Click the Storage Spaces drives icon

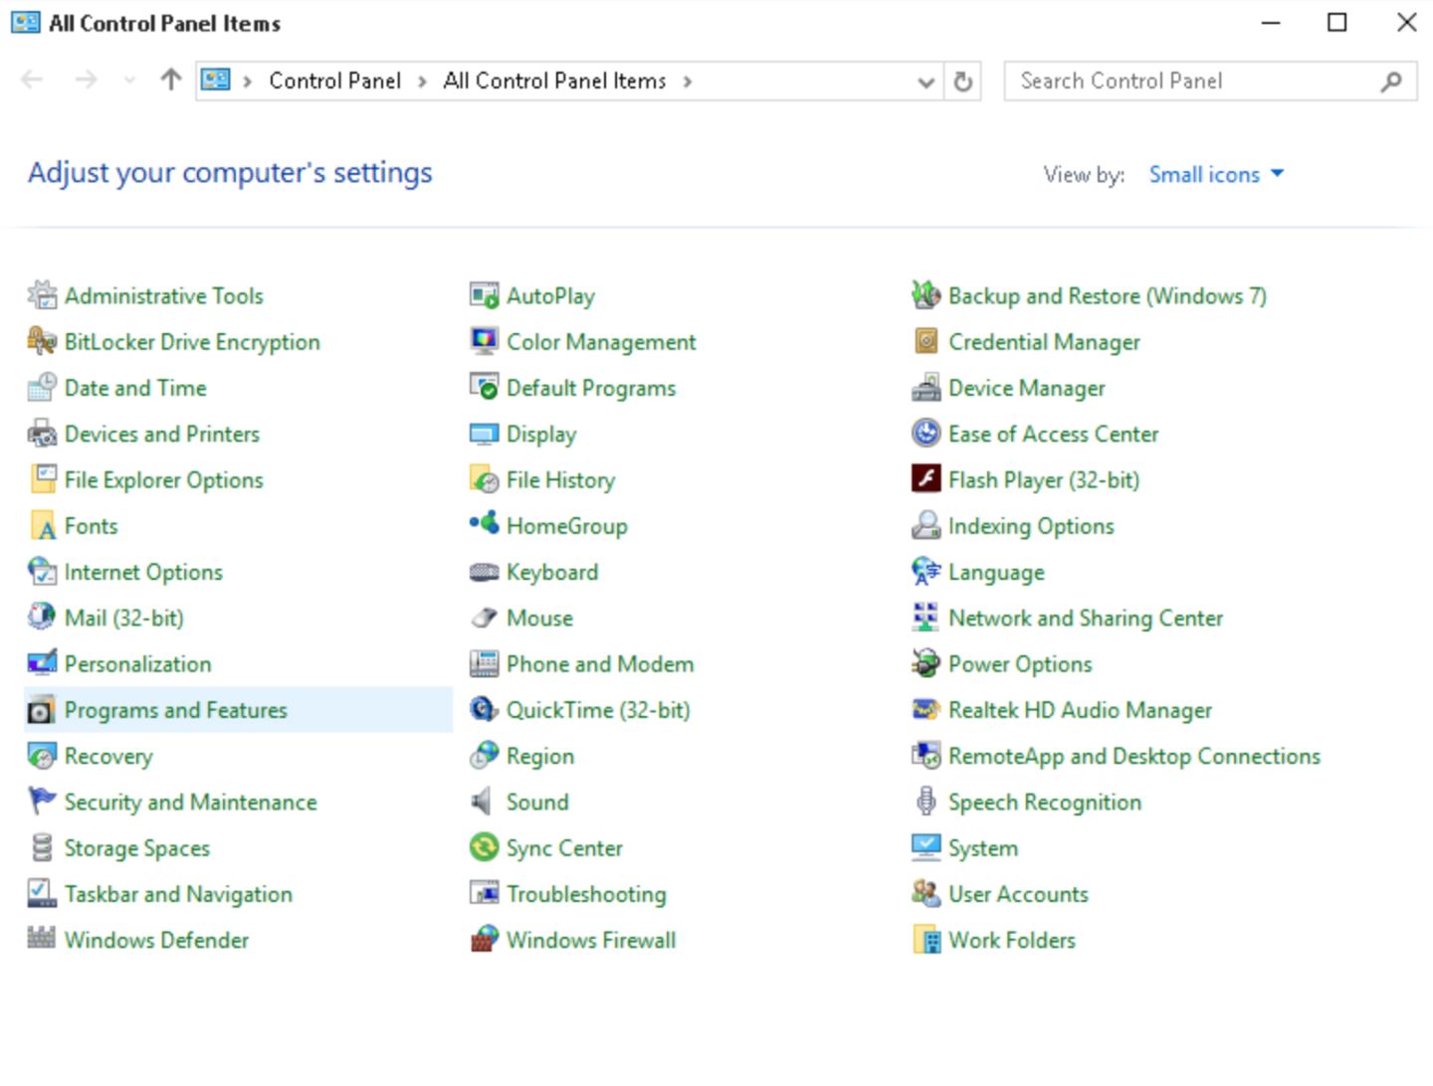click(42, 847)
